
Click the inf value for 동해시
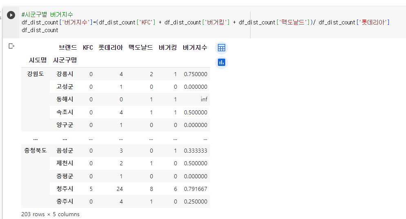(x=204, y=99)
